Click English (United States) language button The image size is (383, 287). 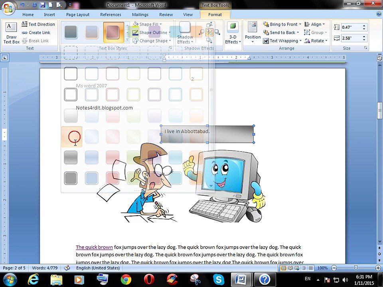pyautogui.click(x=98, y=268)
